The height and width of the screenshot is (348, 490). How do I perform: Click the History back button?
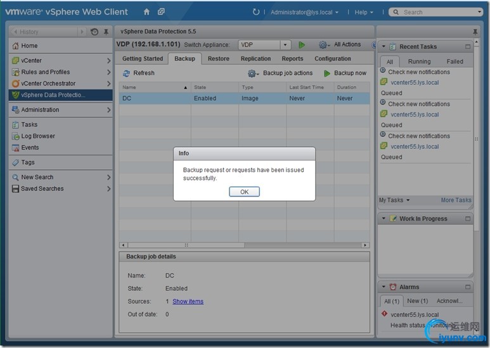16,32
